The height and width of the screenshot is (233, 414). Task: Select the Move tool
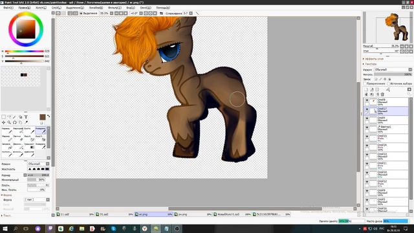point(3,122)
